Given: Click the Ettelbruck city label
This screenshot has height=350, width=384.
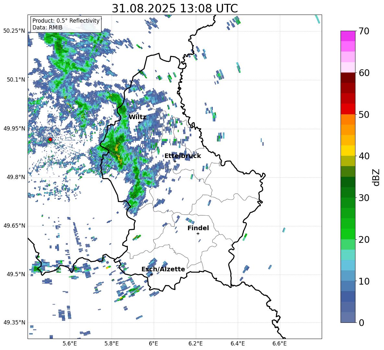Looking at the screenshot, I should (x=183, y=156).
